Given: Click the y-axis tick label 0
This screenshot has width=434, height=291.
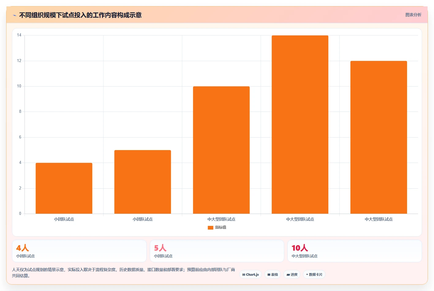Looking at the screenshot, I should pyautogui.click(x=20, y=214).
